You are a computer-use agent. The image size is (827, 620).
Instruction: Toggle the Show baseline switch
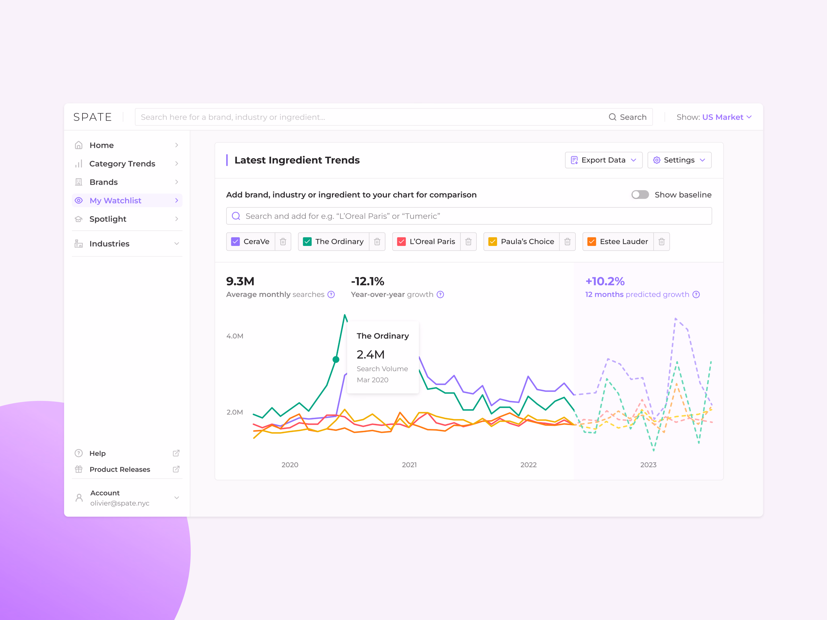pyautogui.click(x=640, y=195)
